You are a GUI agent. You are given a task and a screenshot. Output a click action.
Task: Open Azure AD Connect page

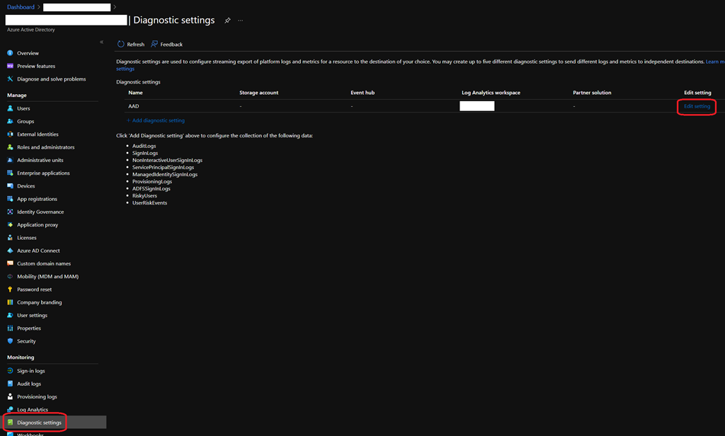(x=38, y=251)
